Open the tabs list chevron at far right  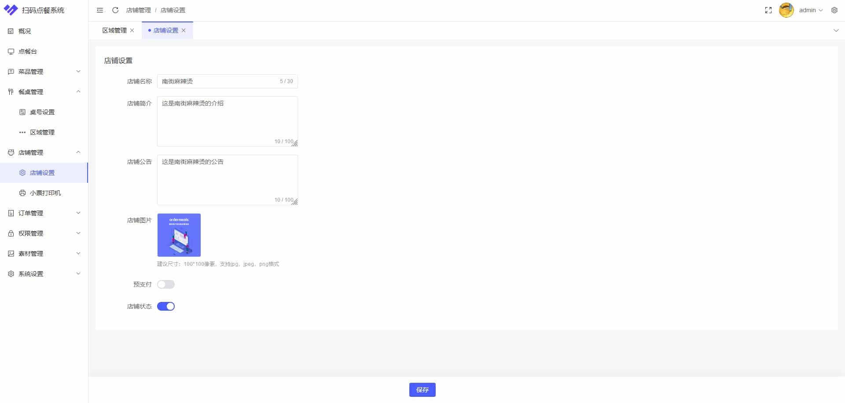(x=836, y=30)
